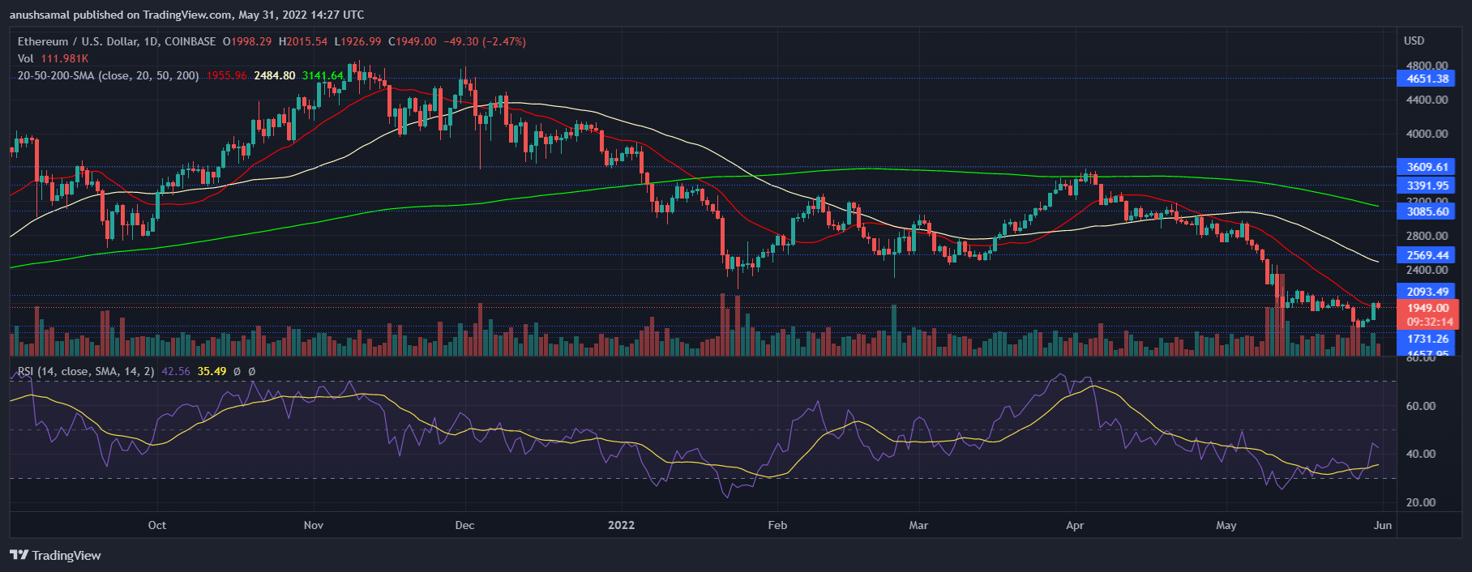Click the high price H2015.54 value
This screenshot has height=572, width=1472.
[x=303, y=41]
